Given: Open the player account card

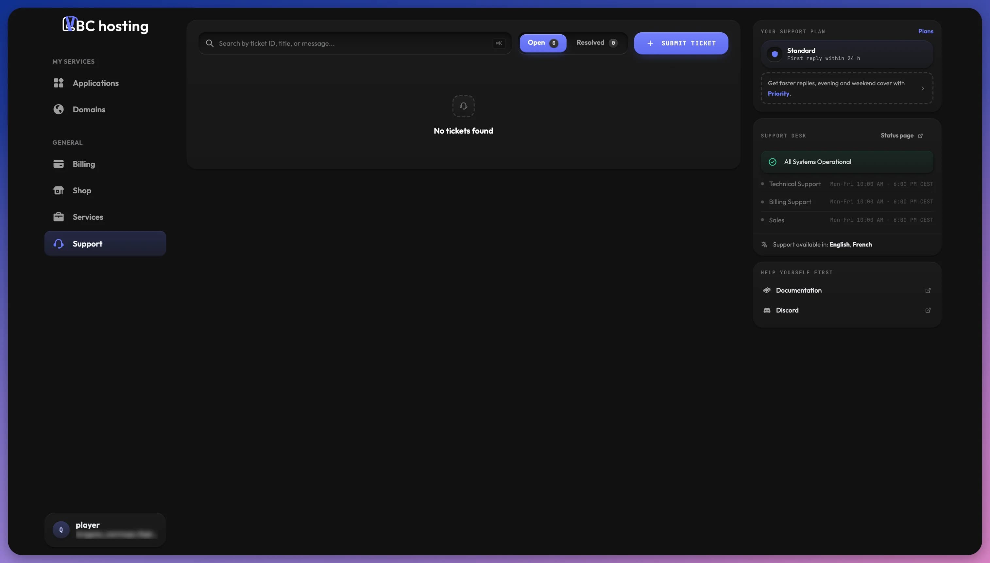Looking at the screenshot, I should coord(105,530).
